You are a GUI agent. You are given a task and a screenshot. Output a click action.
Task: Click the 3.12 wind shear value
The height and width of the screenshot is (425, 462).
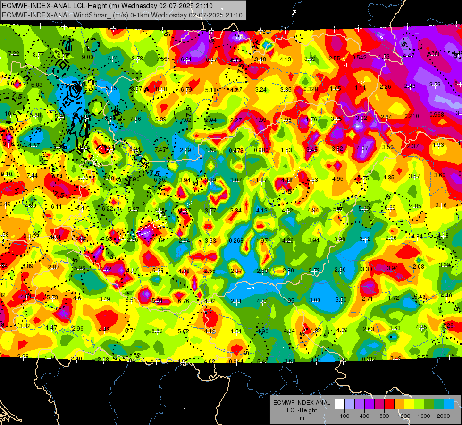point(365,238)
